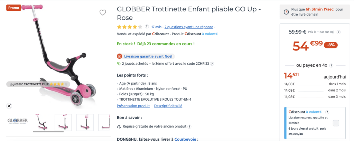Click the thumbnail carousel scrollbar
Viewport: 354px width, 141px height.
(x=48, y=132)
